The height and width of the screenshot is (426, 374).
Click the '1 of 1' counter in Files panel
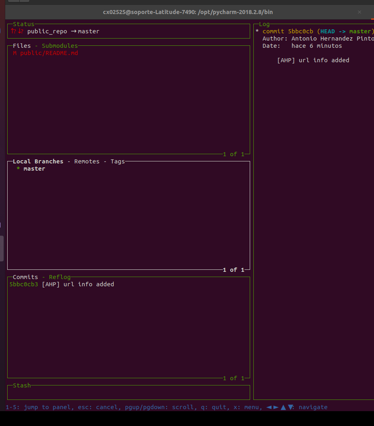tap(234, 154)
